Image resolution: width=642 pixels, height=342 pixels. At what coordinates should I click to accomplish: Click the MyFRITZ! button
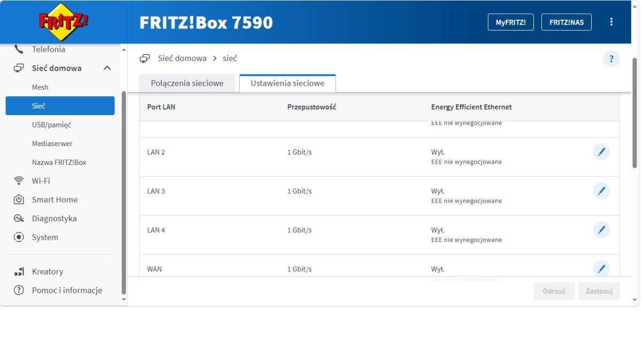click(510, 22)
